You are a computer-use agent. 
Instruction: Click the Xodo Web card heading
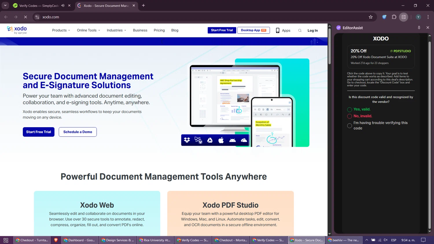coord(97,205)
